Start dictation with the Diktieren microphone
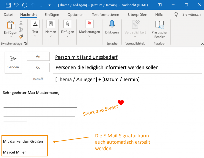The image size is (204, 158). pyautogui.click(x=112, y=25)
